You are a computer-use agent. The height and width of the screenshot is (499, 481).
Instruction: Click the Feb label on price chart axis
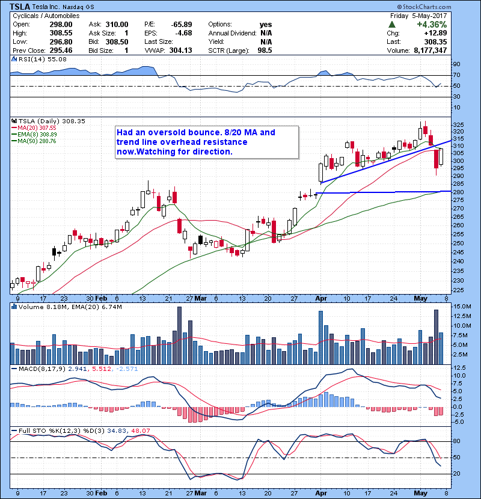click(x=101, y=299)
